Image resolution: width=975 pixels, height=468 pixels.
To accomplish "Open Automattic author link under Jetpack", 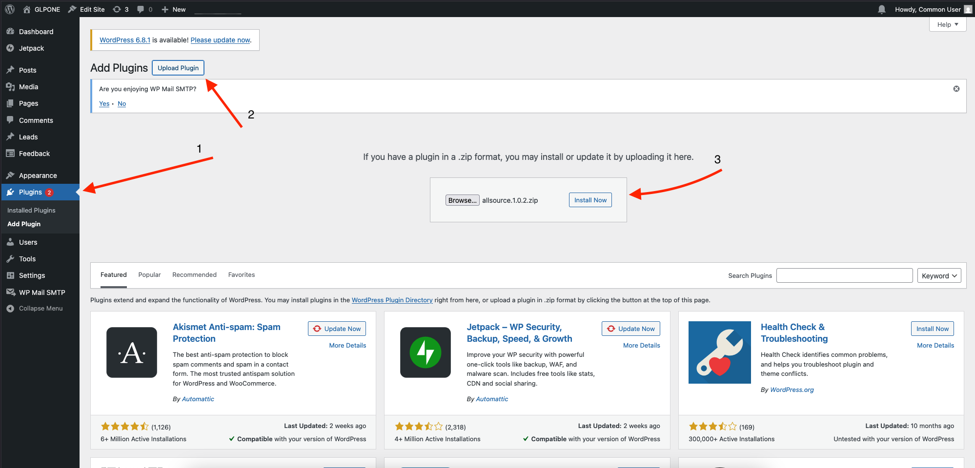I will tap(492, 399).
